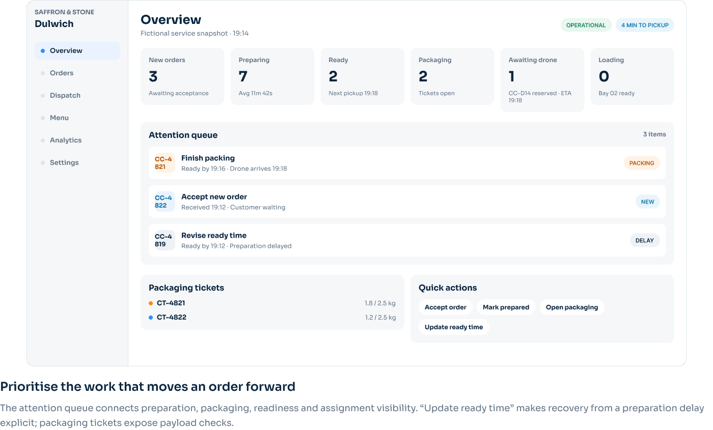The image size is (713, 430).
Task: Click 'Ready by 19:12 · Preparation delayed' text
Action: (x=236, y=246)
